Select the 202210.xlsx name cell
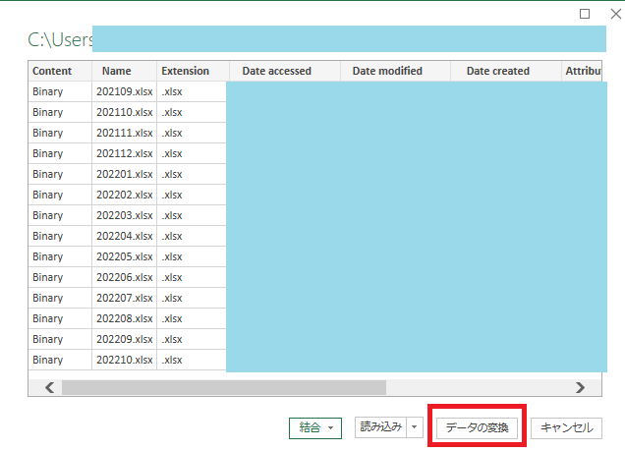 coord(125,361)
